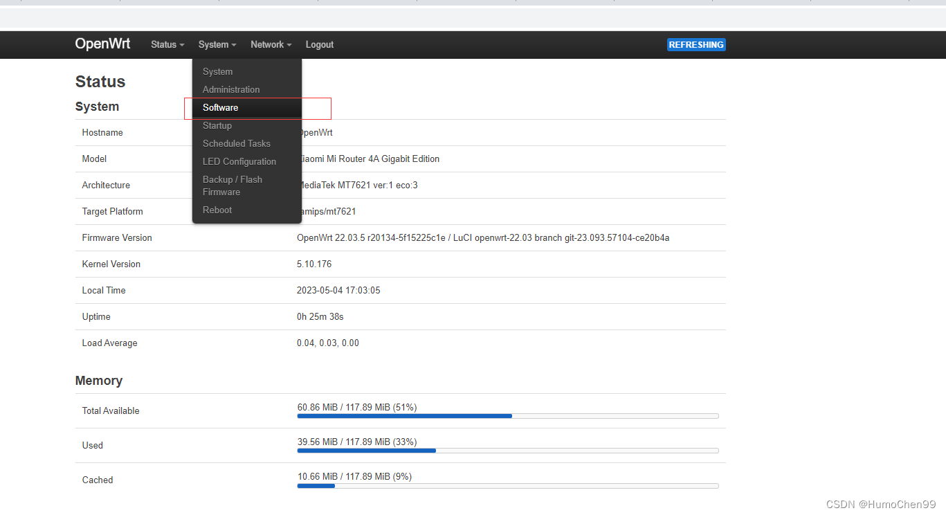Click the Logout link
The image size is (946, 515).
320,44
